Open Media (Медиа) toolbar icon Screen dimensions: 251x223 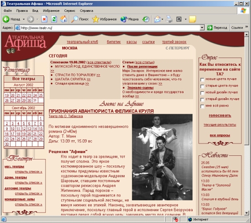(x=124, y=19)
